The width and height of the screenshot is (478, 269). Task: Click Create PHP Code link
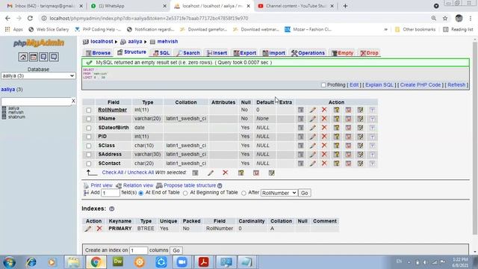point(420,85)
